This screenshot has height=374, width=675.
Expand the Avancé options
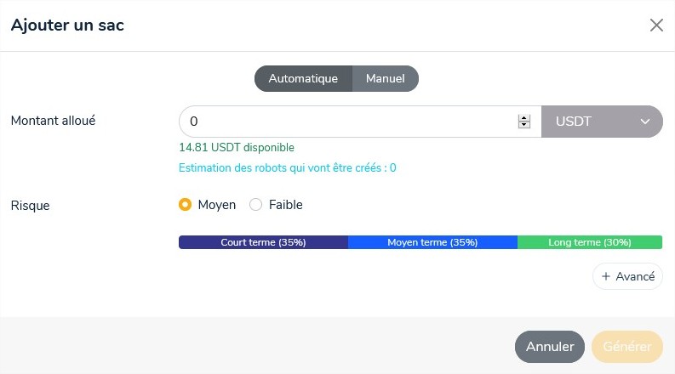click(627, 276)
